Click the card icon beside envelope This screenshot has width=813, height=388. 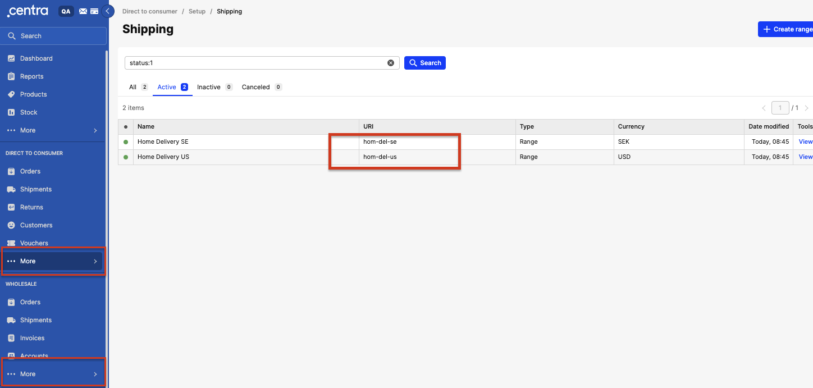94,11
